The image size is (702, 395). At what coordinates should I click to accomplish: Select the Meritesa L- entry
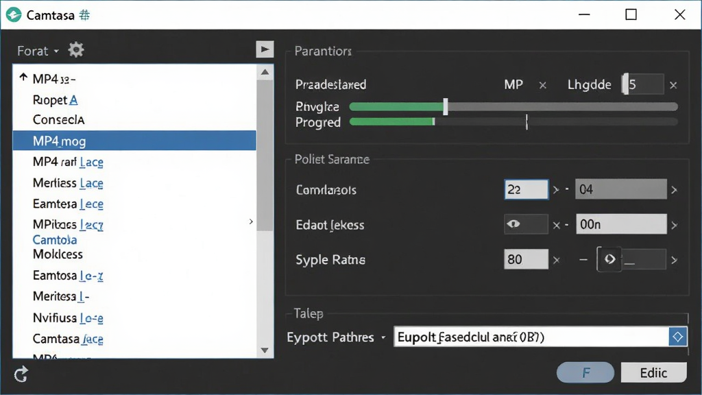click(x=61, y=296)
